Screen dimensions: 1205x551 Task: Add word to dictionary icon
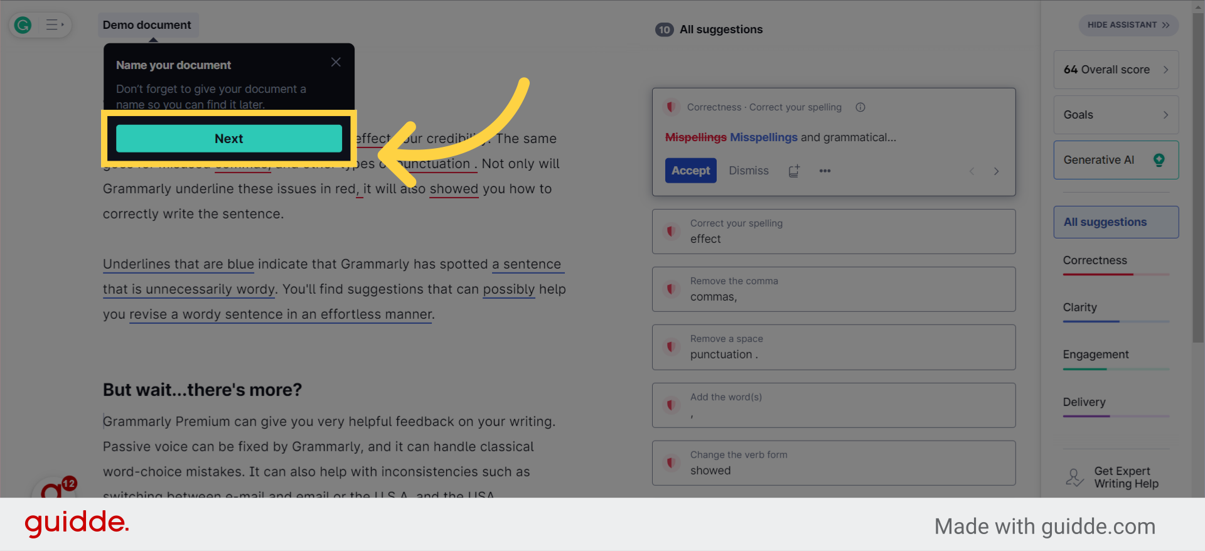pyautogui.click(x=794, y=171)
